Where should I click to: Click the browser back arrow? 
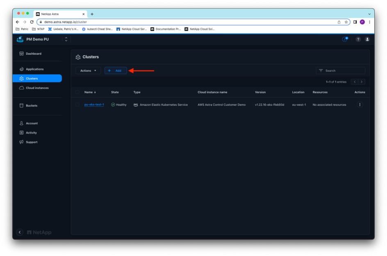tap(18, 22)
